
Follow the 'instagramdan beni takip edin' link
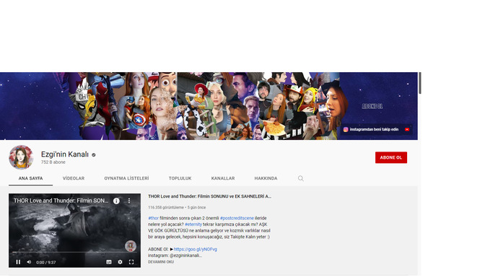coord(374,129)
